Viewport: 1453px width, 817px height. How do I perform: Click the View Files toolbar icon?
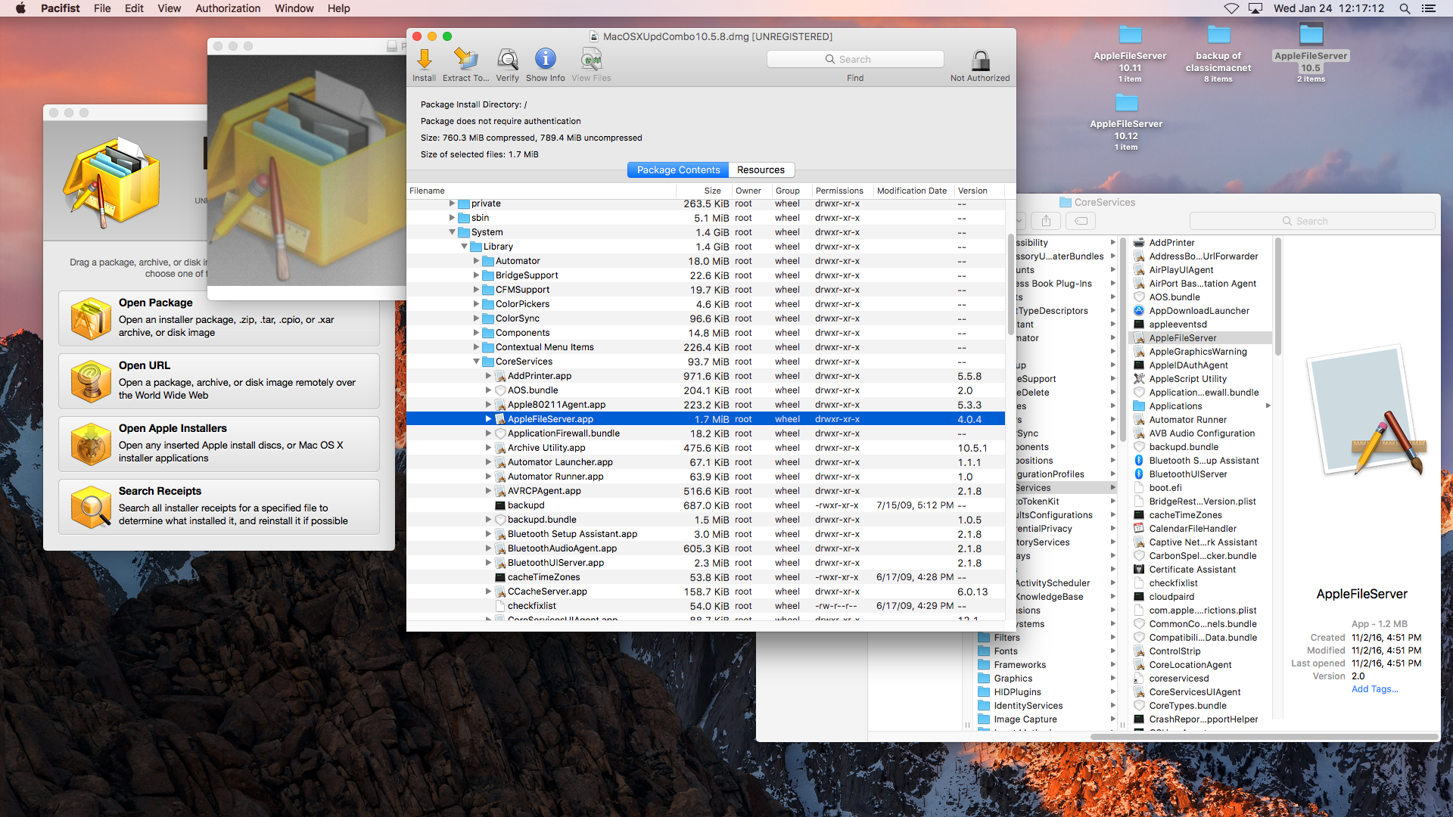pos(591,59)
